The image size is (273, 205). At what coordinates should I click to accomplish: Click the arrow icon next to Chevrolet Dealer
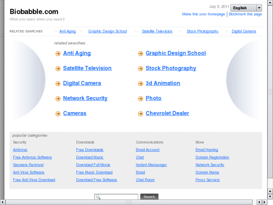[x=140, y=114]
